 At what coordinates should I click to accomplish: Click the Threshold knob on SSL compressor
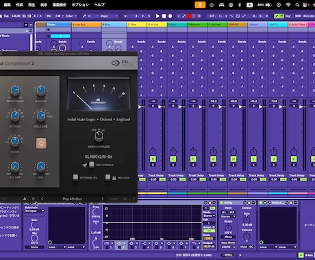point(15,90)
